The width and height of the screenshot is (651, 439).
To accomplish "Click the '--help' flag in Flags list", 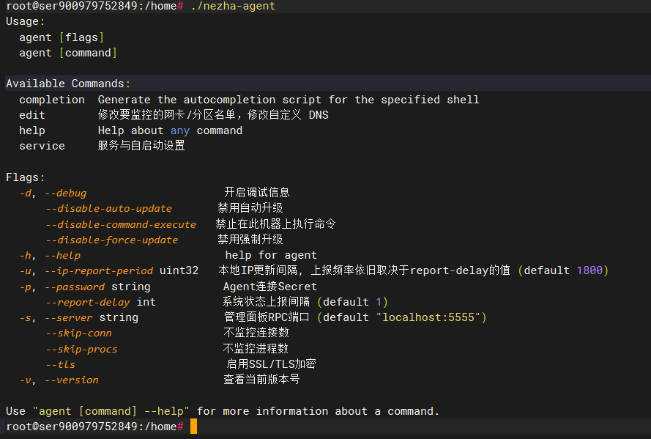I will pos(63,256).
